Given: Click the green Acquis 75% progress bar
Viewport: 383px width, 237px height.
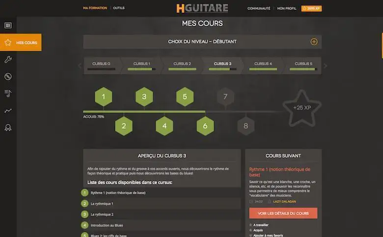Looking at the screenshot, I should (144, 112).
